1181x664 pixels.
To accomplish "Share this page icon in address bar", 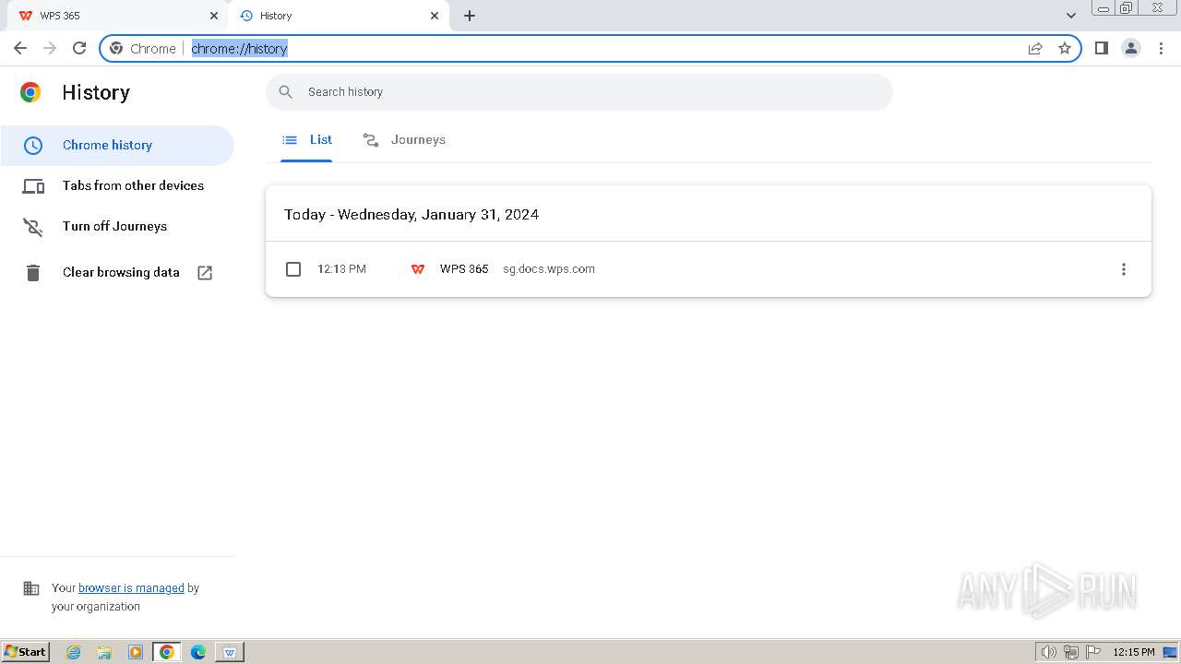I will tap(1035, 48).
